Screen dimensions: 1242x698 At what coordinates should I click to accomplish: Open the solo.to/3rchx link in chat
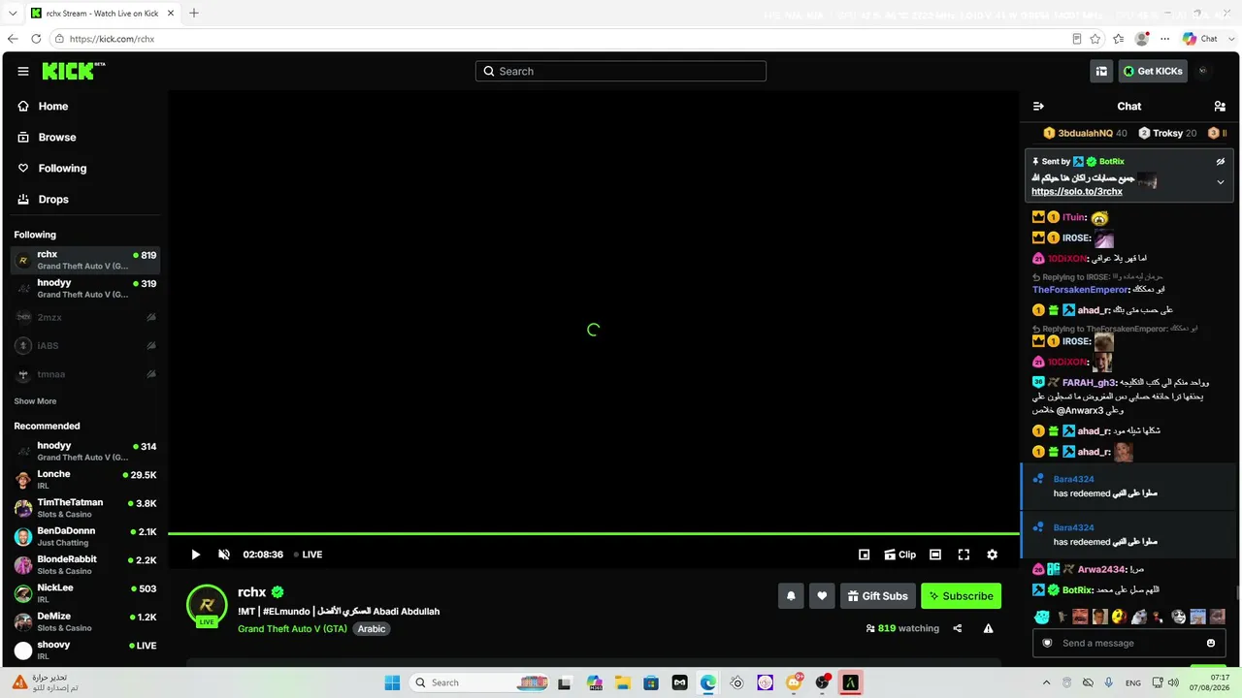coord(1076,192)
